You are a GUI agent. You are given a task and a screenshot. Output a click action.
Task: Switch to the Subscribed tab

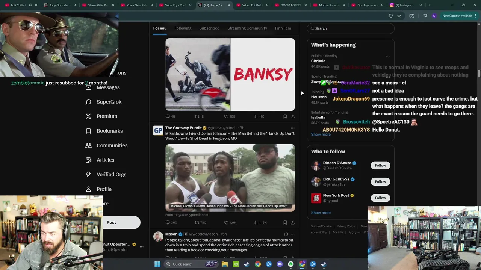(x=209, y=28)
